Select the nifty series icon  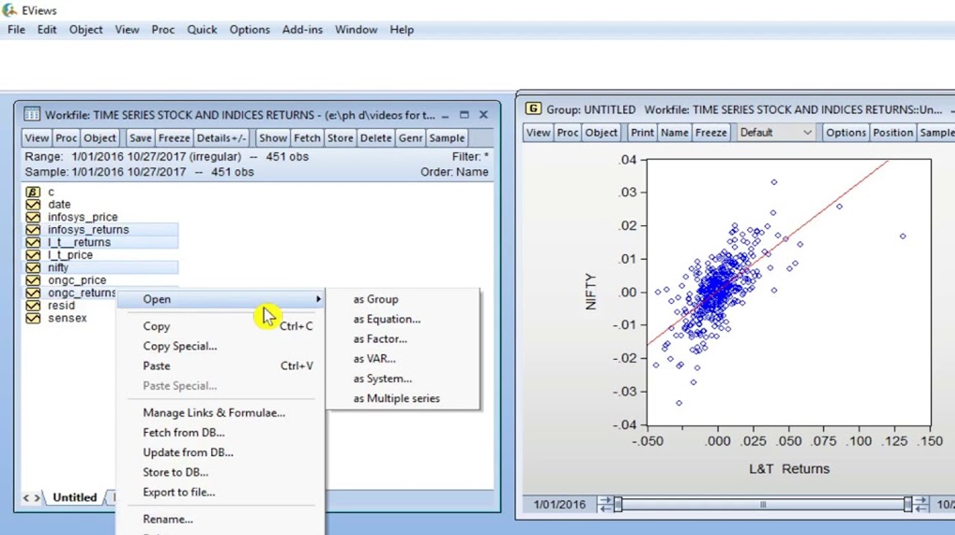[x=33, y=268]
